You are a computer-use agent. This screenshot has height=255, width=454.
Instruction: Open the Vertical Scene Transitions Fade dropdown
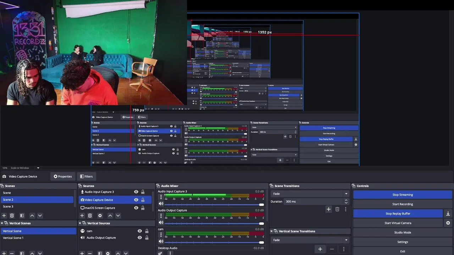[x=310, y=240]
